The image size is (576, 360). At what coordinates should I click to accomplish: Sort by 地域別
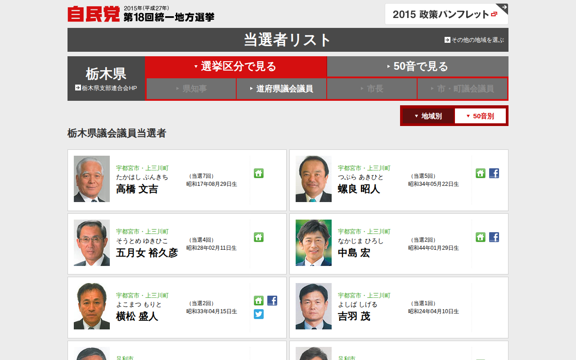click(x=428, y=116)
